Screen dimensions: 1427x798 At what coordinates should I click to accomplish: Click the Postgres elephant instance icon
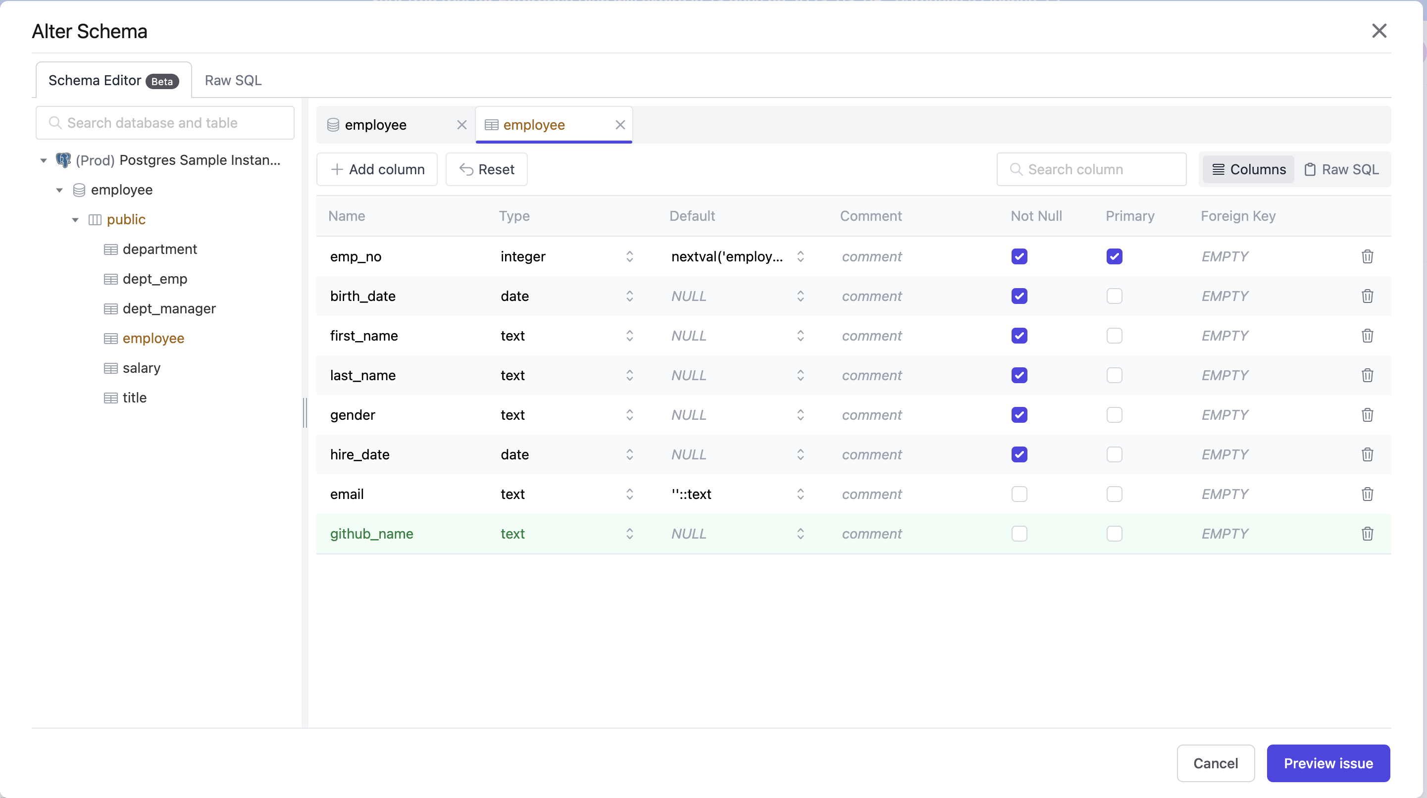tap(63, 160)
